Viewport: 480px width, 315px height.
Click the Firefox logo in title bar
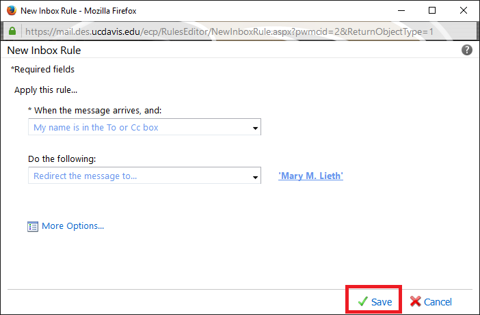click(12, 10)
